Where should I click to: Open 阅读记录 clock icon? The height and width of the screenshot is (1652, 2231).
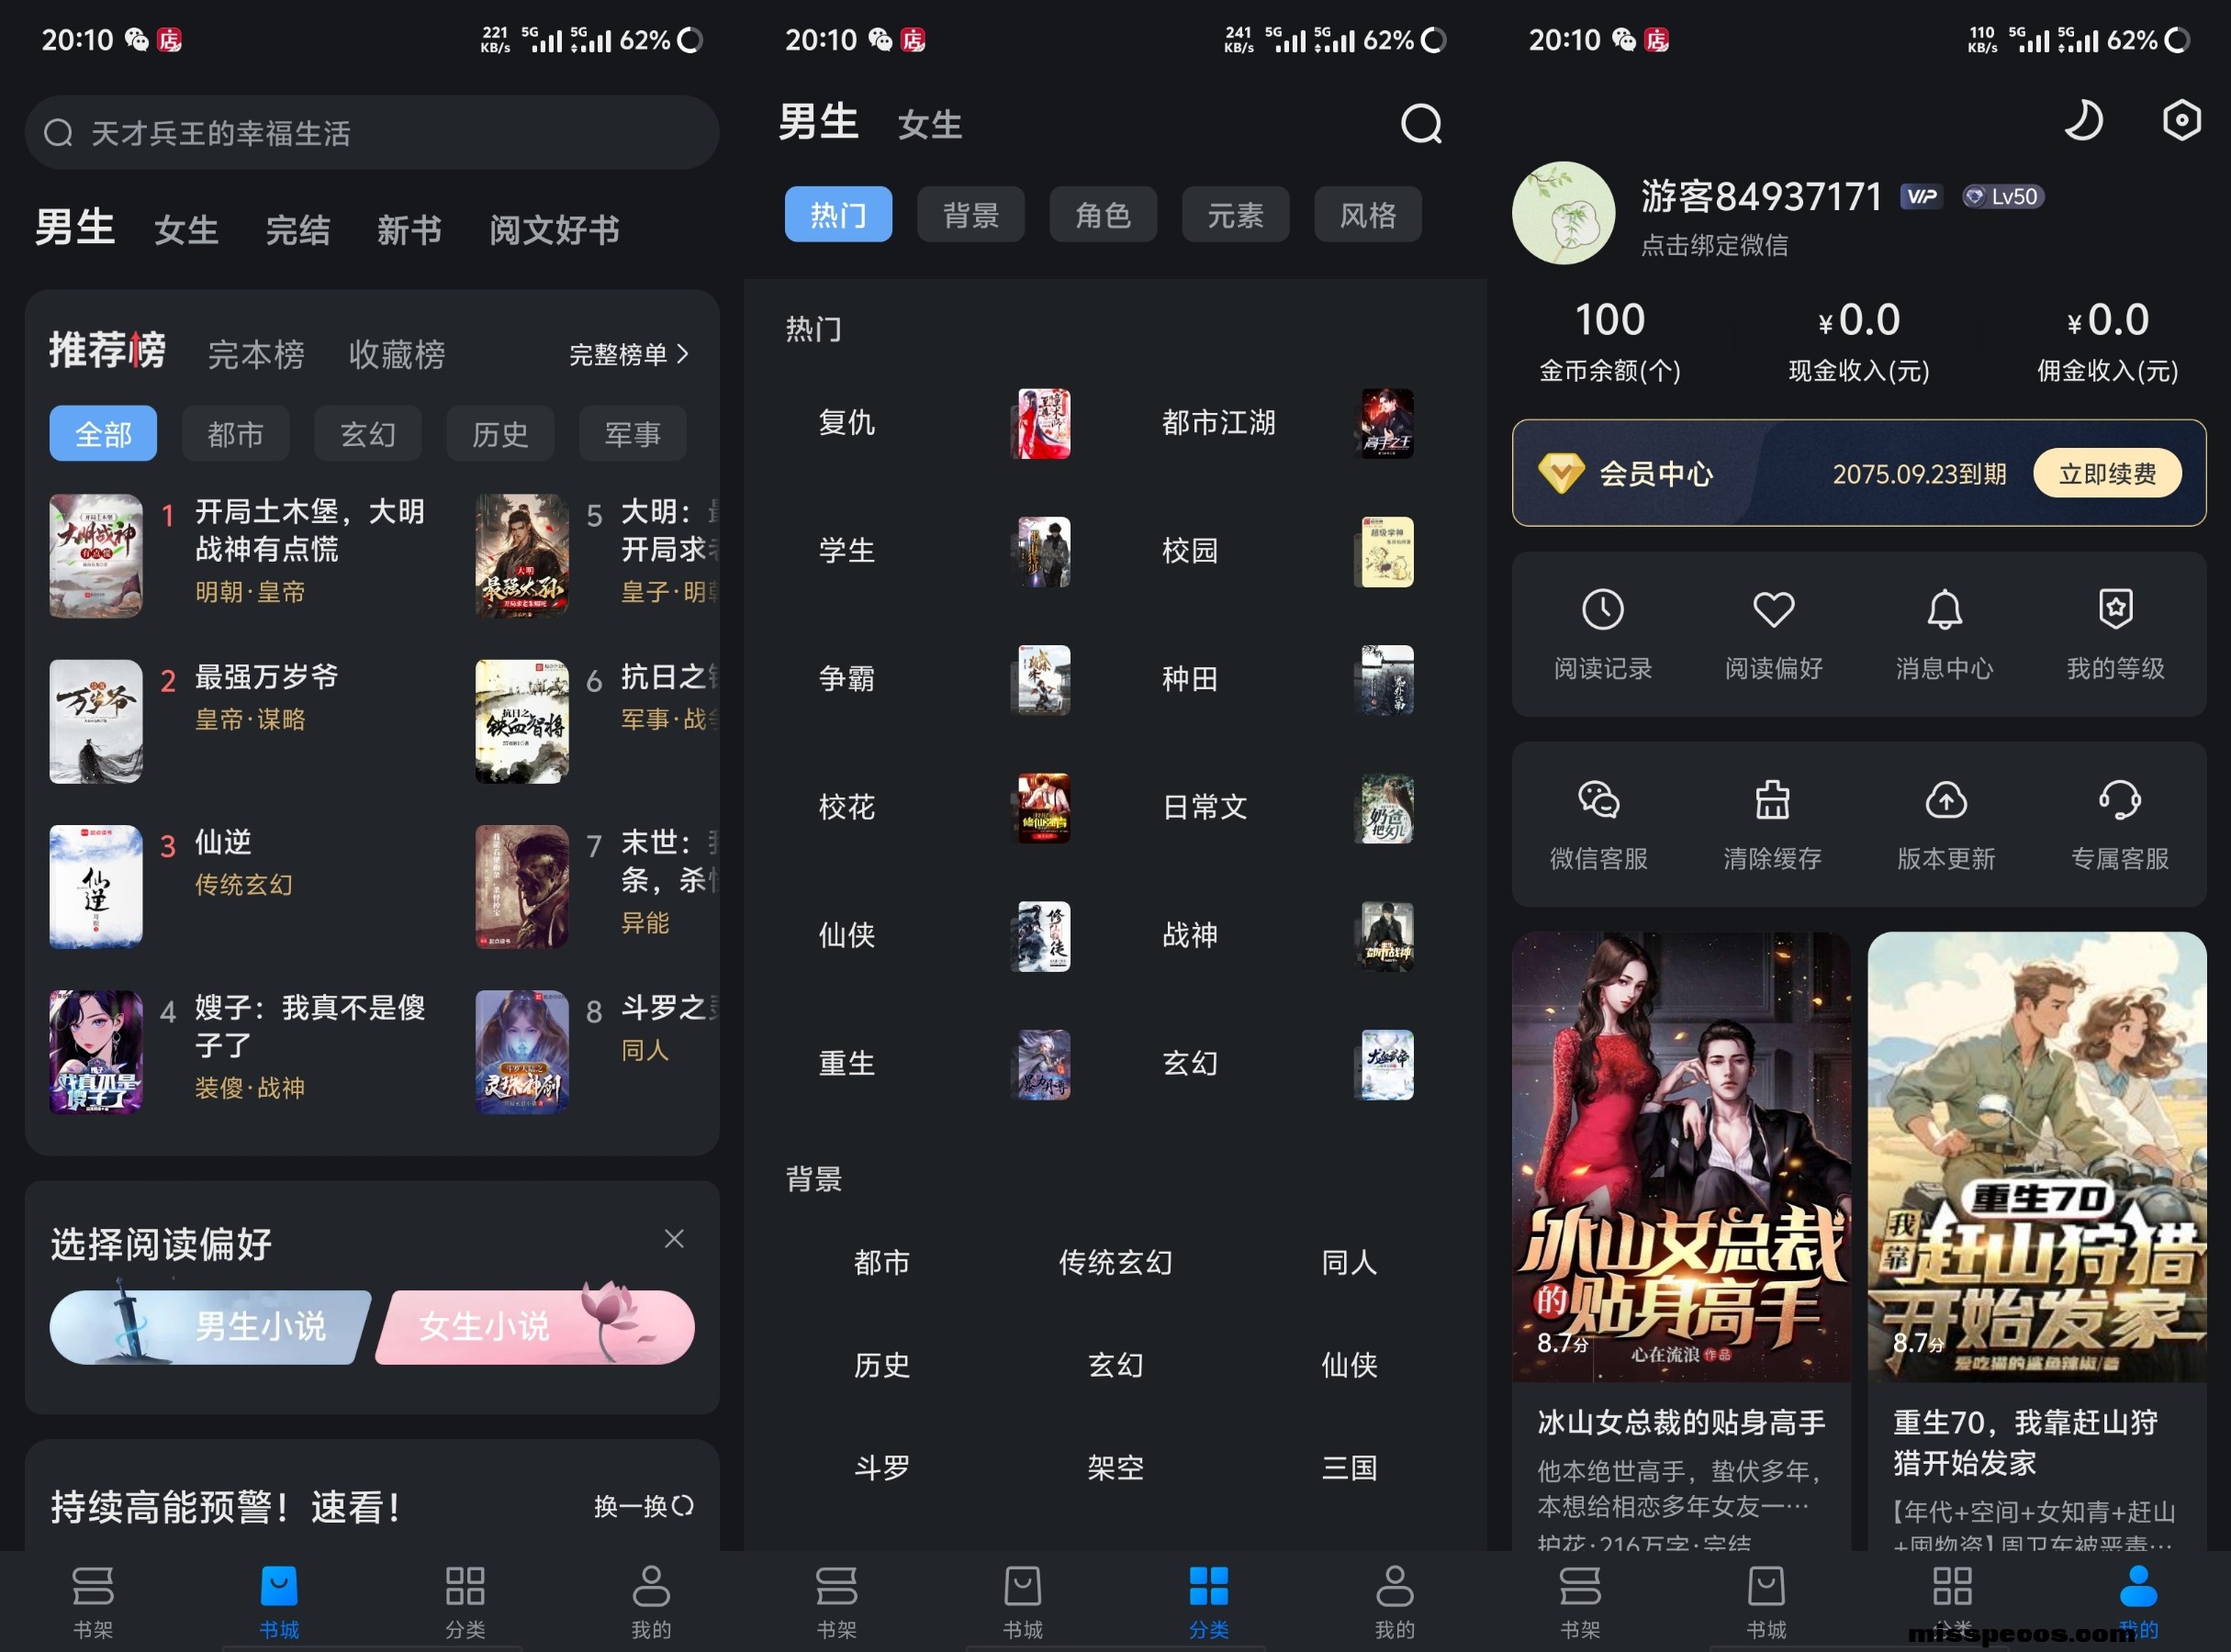coord(1603,610)
